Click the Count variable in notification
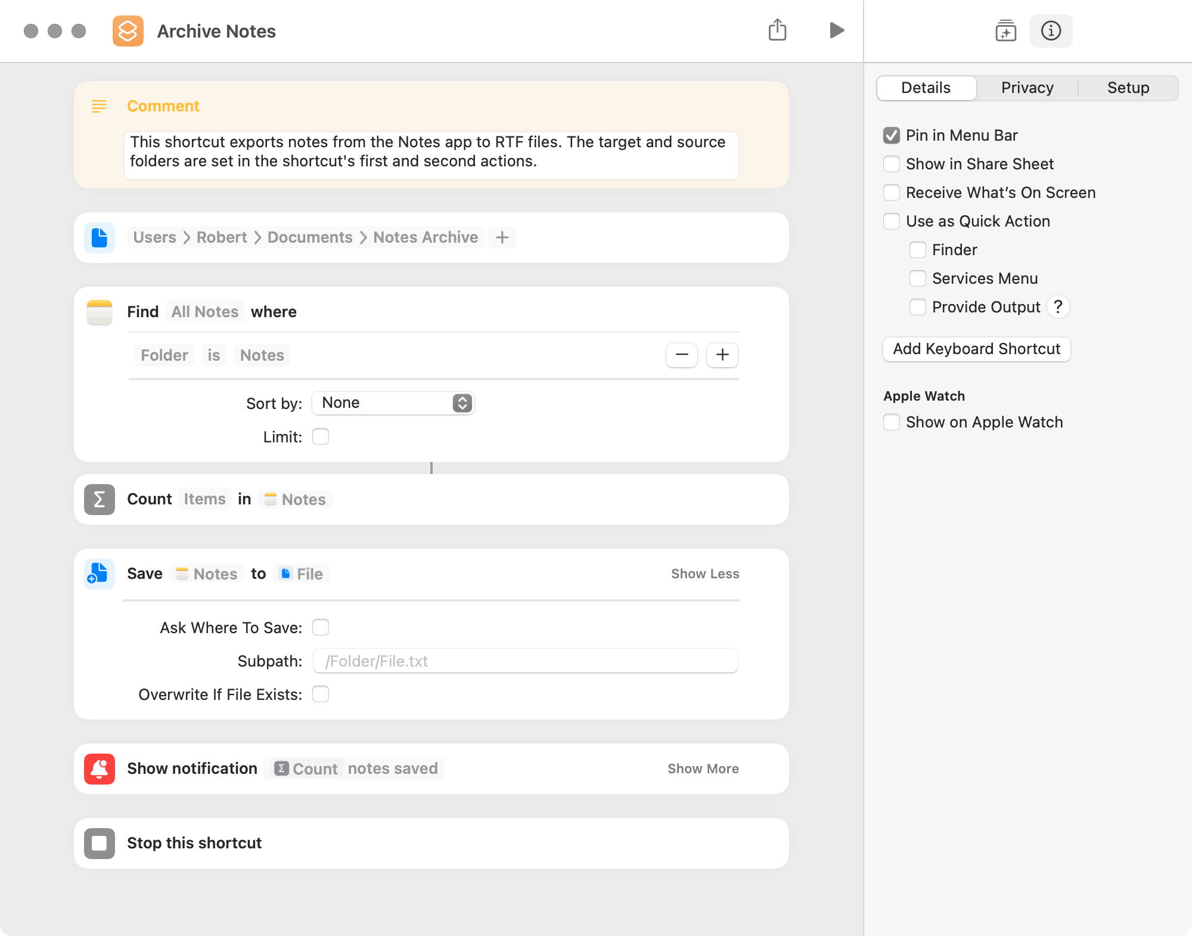 307,768
